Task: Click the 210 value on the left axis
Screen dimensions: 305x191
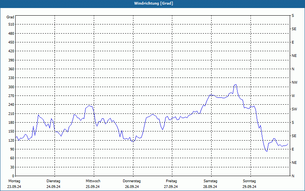Action: (11, 113)
